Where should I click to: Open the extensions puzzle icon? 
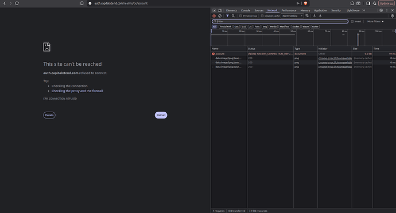click(352, 3)
